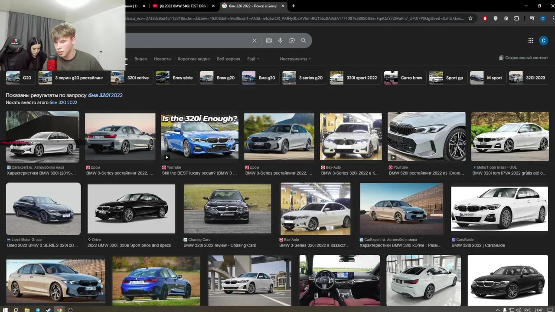Select the 320i xdrive filter chip

[x=131, y=78]
